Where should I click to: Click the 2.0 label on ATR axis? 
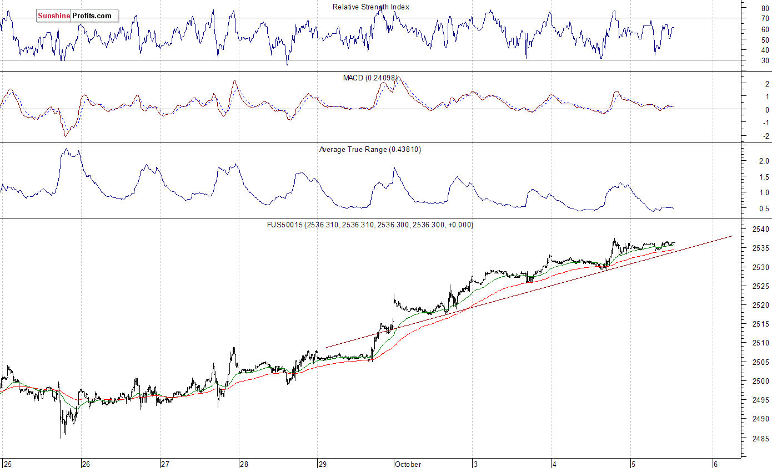(x=764, y=161)
